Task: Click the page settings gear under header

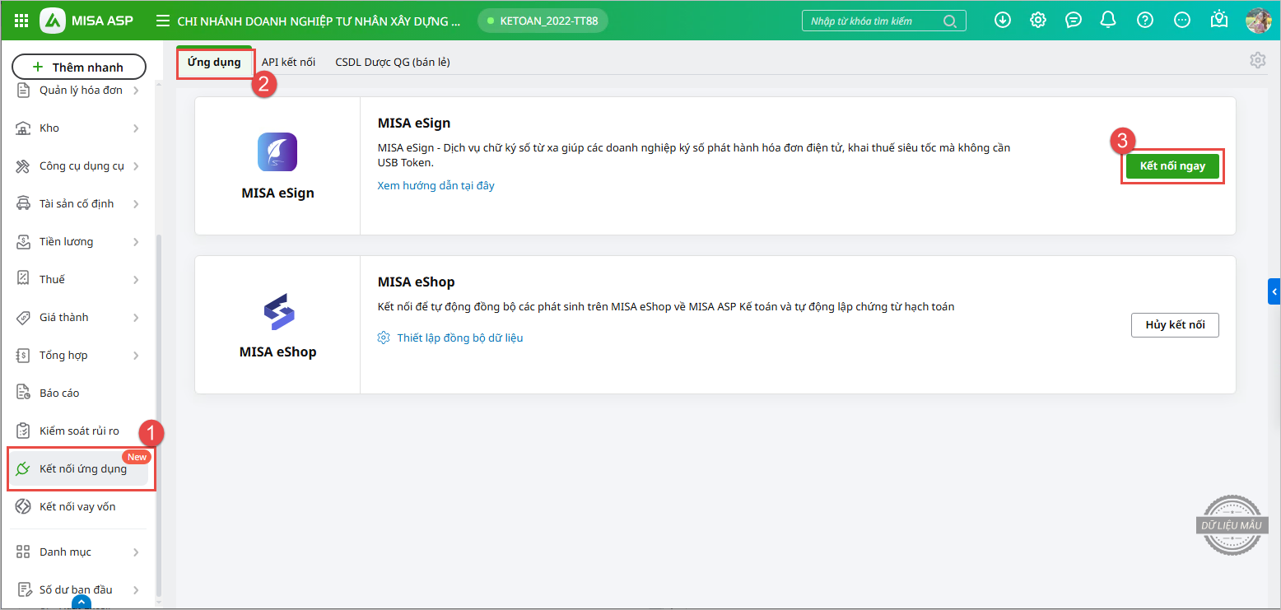Action: [1257, 60]
